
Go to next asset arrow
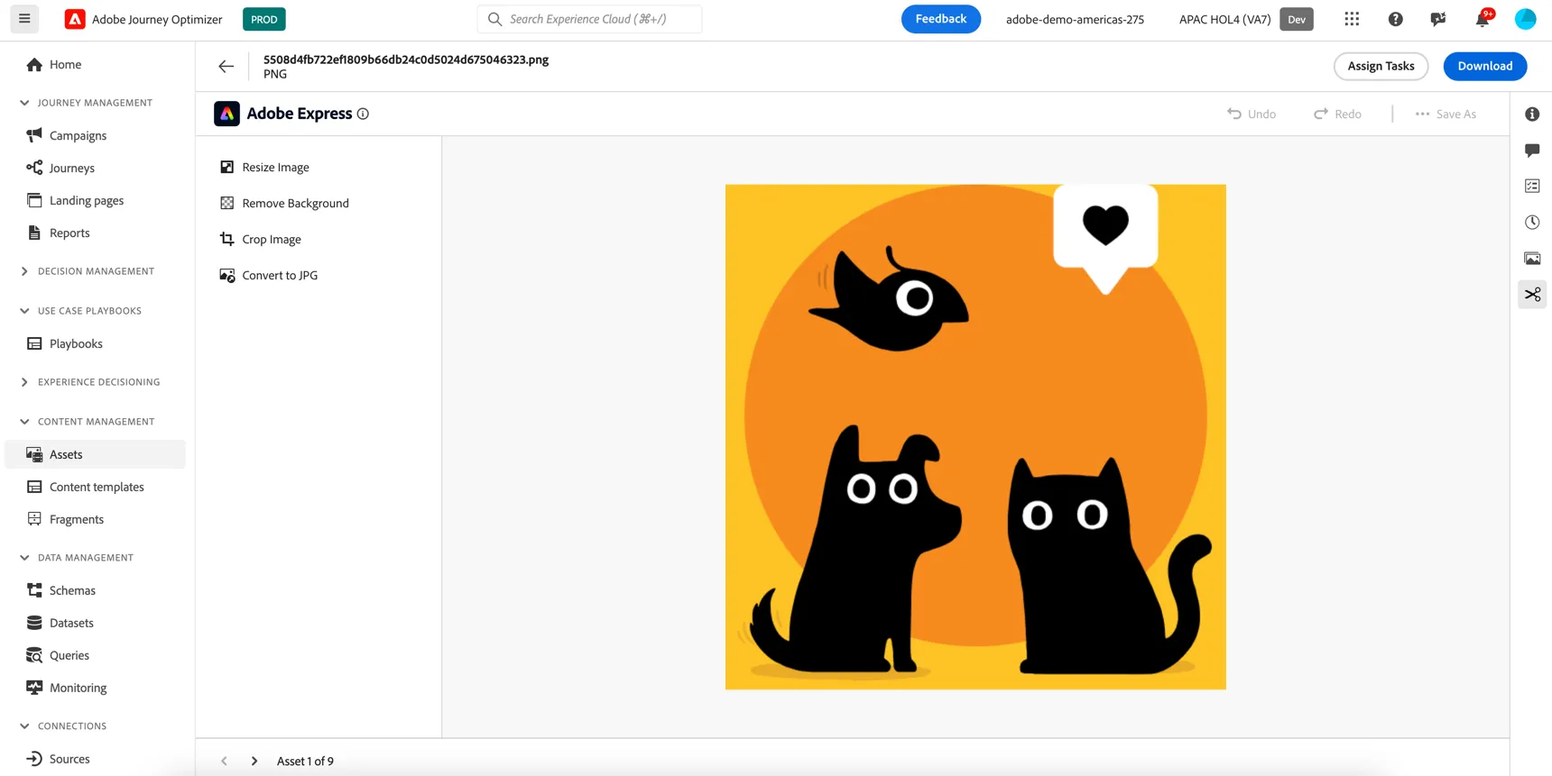click(254, 761)
